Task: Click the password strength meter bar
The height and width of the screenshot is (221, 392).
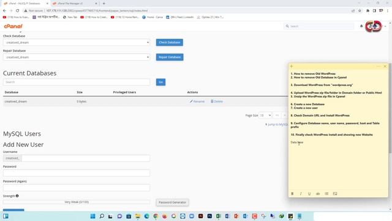Action: pos(77,202)
